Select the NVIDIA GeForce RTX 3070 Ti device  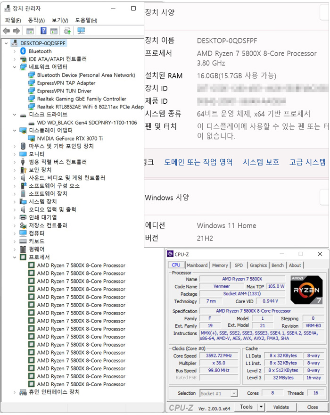tap(70, 138)
